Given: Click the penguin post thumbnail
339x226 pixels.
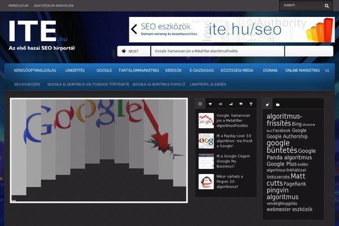Looking at the screenshot, I should click(206, 182).
